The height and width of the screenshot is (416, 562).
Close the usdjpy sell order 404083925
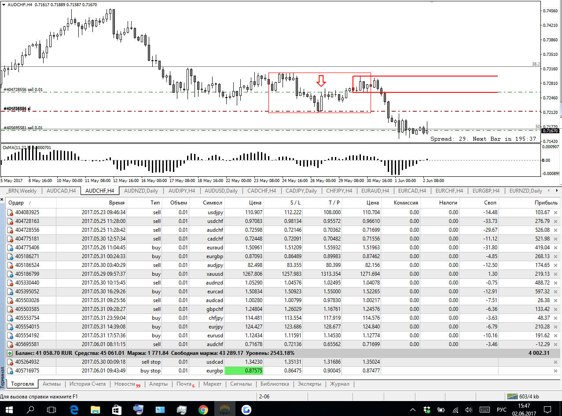556,212
